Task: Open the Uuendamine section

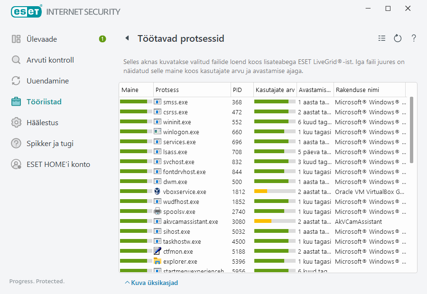Action: click(x=47, y=81)
